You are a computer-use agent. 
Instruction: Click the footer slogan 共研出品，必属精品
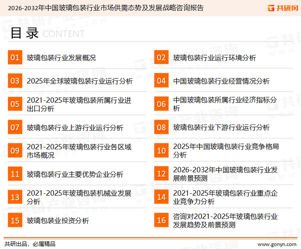30,244
